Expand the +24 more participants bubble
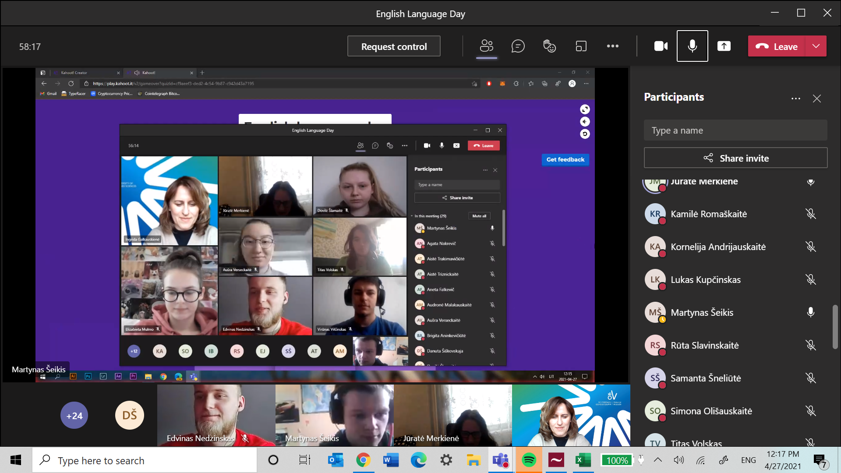The width and height of the screenshot is (841, 473). (74, 415)
